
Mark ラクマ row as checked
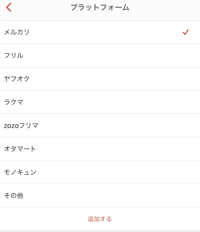(100, 102)
